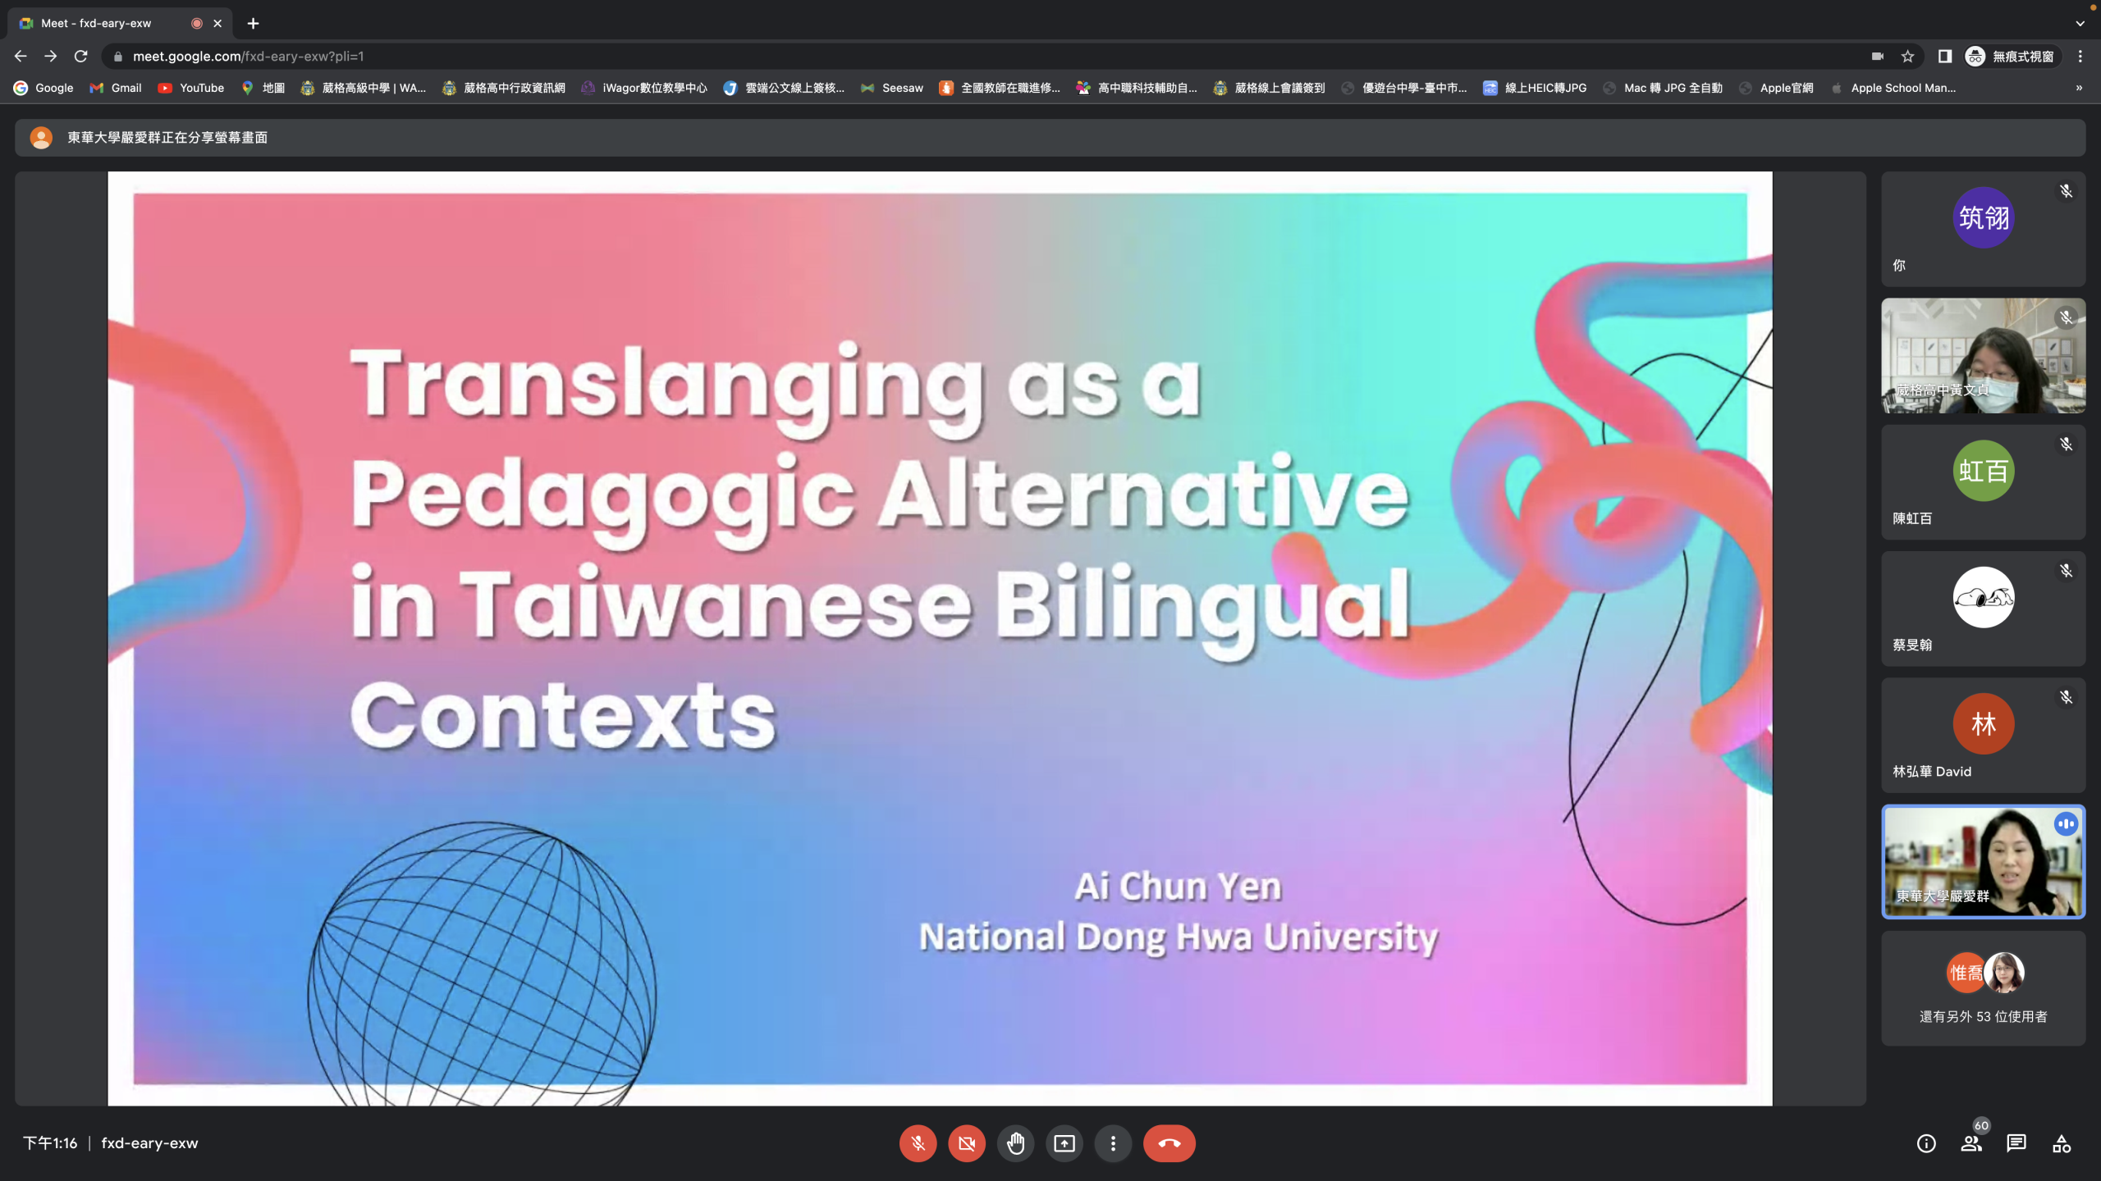
Task: Open meeting details info icon
Action: point(1925,1143)
